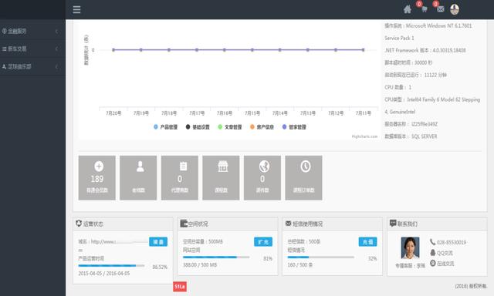Click the 81% space usage progress bar

pyautogui.click(x=216, y=257)
